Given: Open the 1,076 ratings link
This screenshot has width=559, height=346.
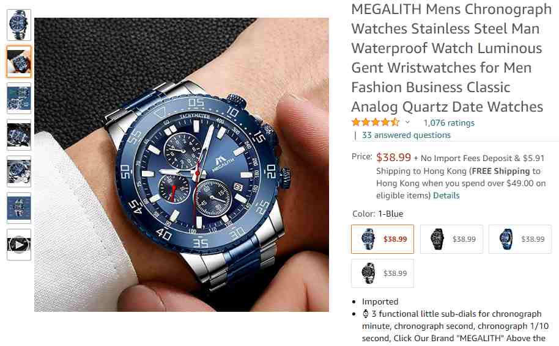Looking at the screenshot, I should [449, 123].
